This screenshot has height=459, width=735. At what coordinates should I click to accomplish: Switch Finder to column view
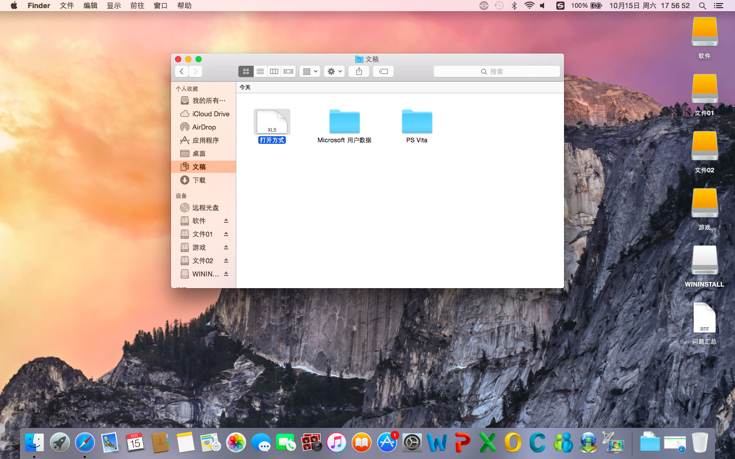pyautogui.click(x=274, y=71)
